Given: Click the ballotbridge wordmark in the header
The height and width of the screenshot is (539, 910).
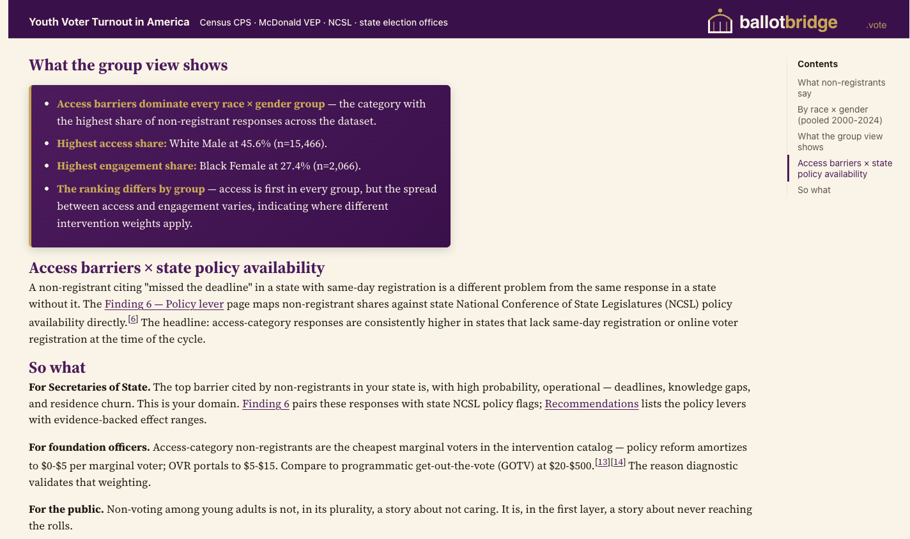Looking at the screenshot, I should coord(788,22).
